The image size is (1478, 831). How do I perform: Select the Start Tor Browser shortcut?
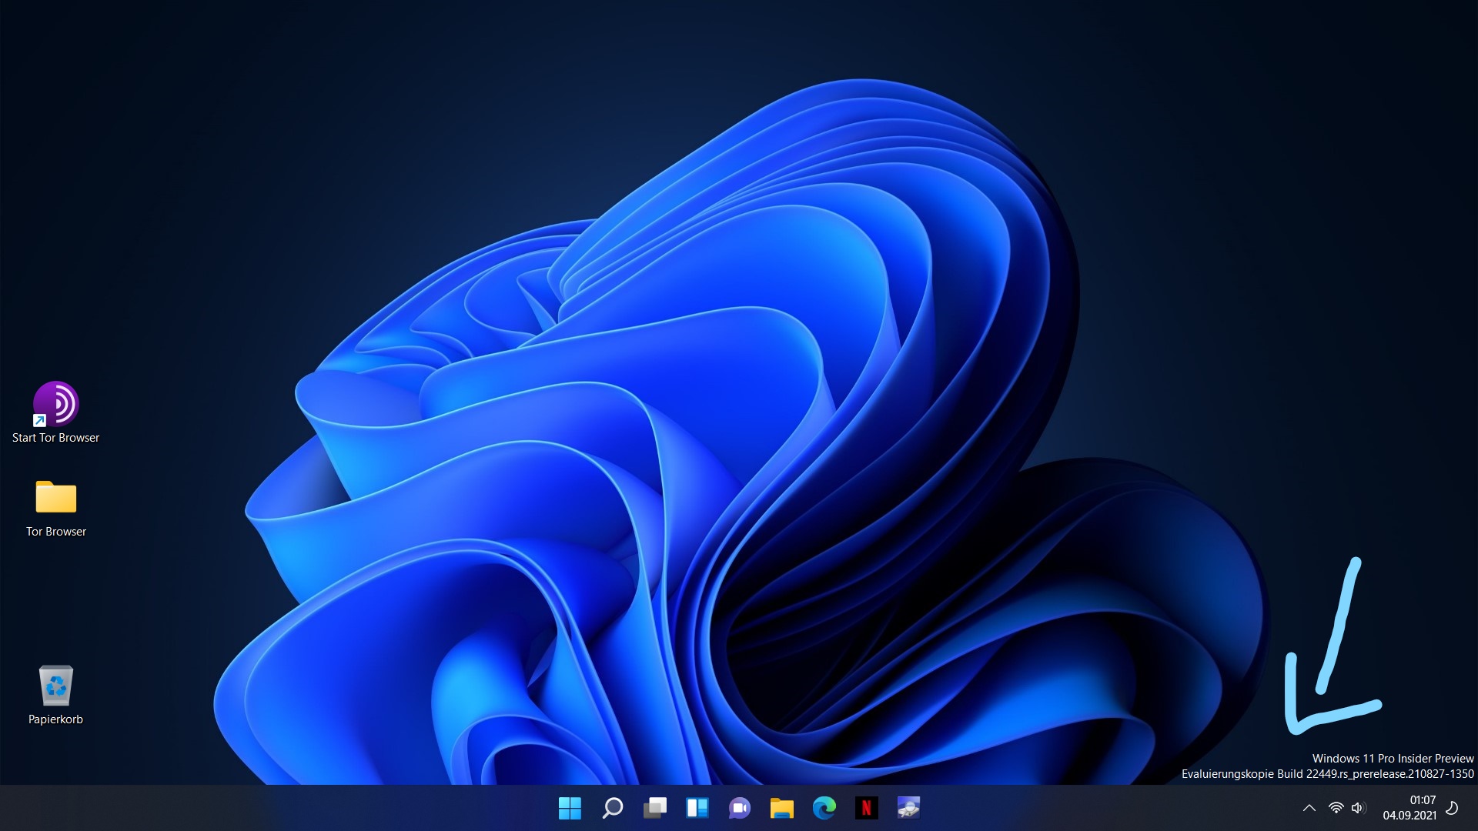pyautogui.click(x=55, y=404)
